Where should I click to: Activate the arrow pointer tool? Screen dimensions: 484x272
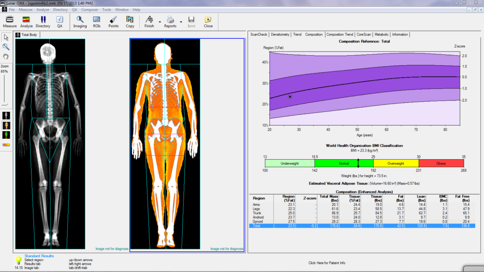tap(6, 37)
